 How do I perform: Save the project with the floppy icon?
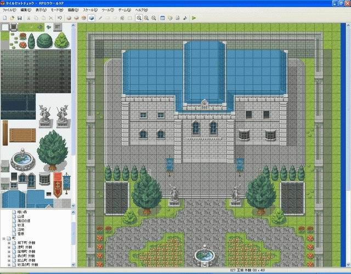(x=20, y=18)
